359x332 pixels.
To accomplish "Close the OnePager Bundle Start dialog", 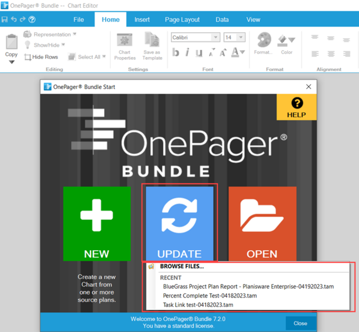I will point(309,86).
